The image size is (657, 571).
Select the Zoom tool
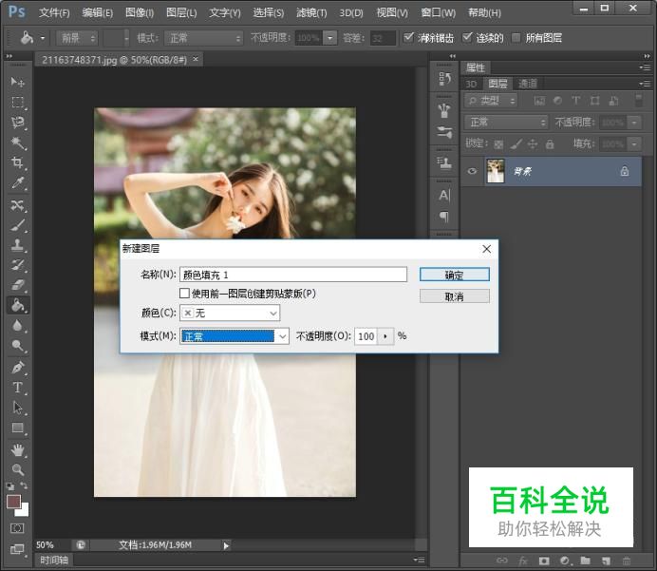pos(18,469)
